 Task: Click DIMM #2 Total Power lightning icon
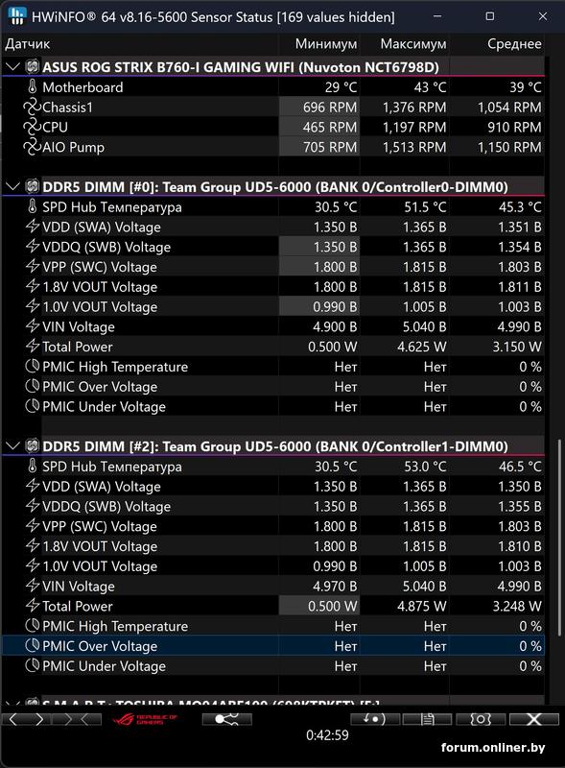[x=33, y=606]
